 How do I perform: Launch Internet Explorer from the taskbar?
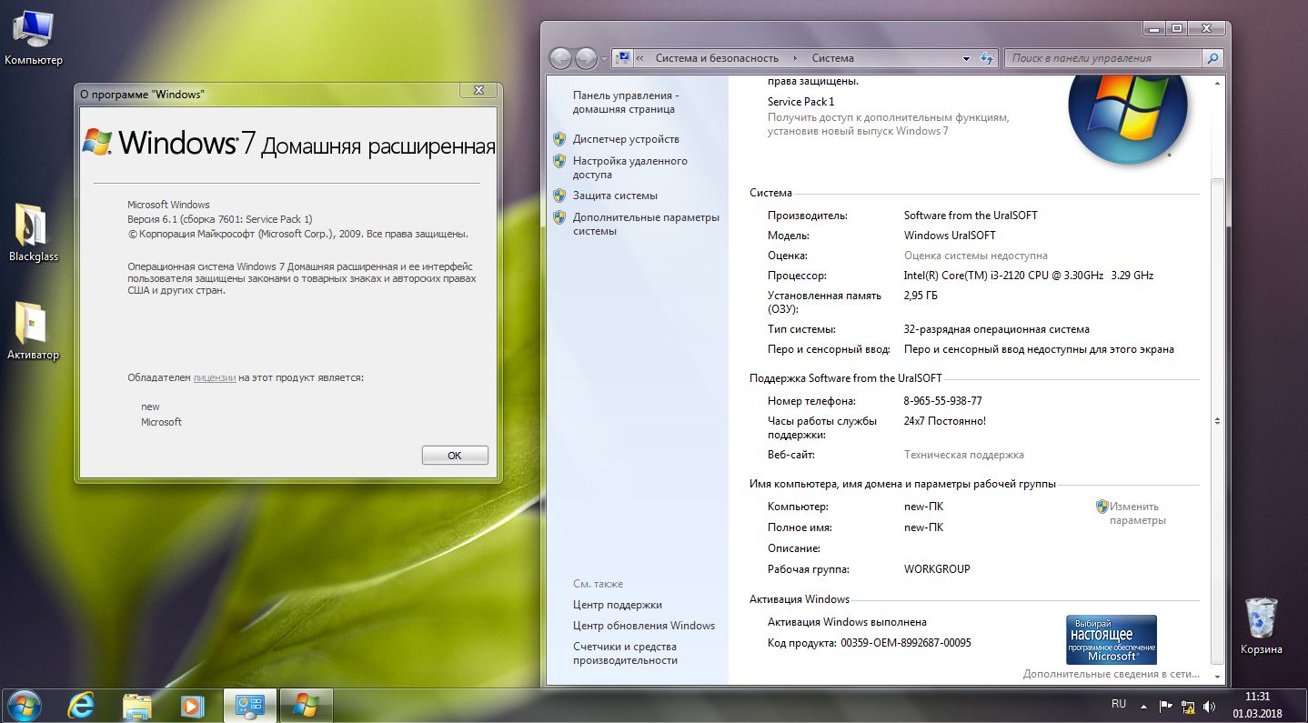coord(82,705)
